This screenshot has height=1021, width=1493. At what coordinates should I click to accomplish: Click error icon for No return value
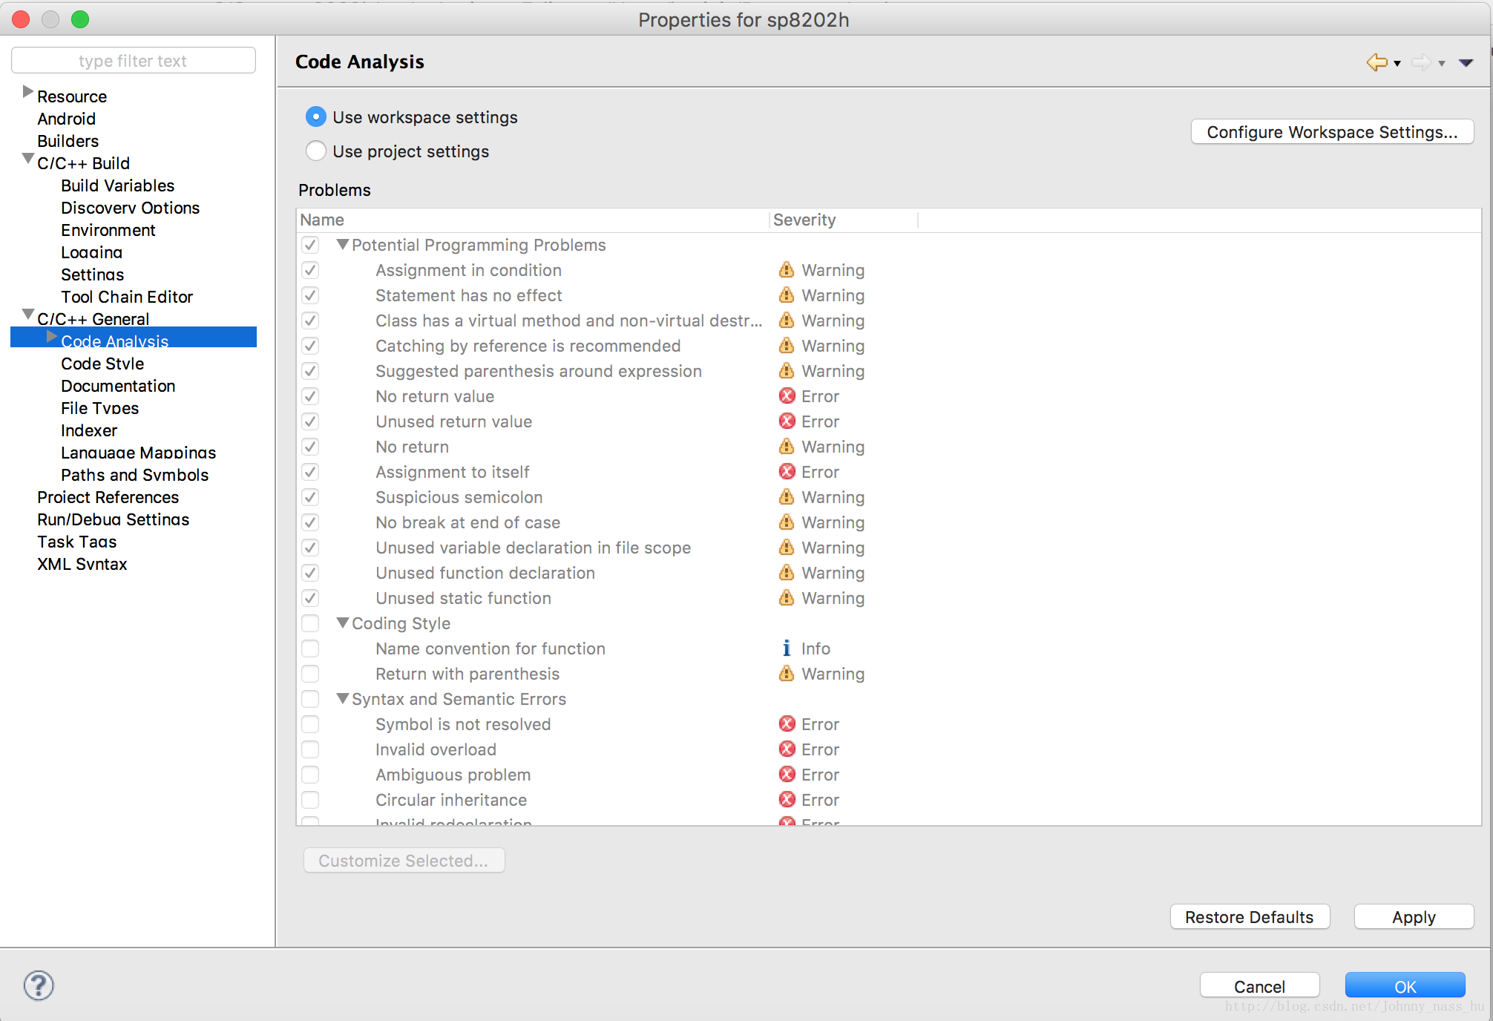(x=787, y=396)
